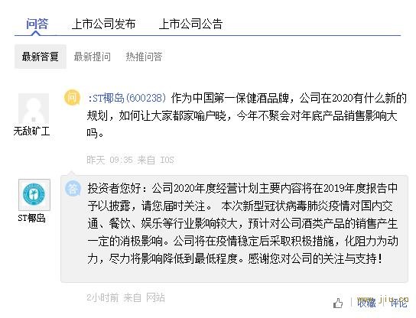The image size is (416, 318).
Task: Click the answer text starting 投资者您好
Action: [242, 223]
